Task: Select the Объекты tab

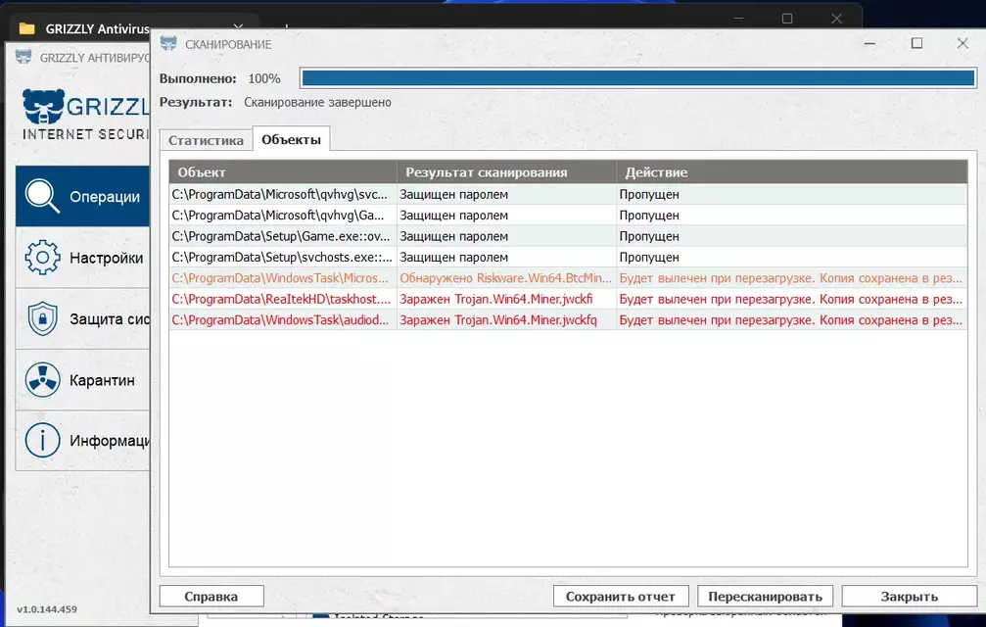Action: coord(291,140)
